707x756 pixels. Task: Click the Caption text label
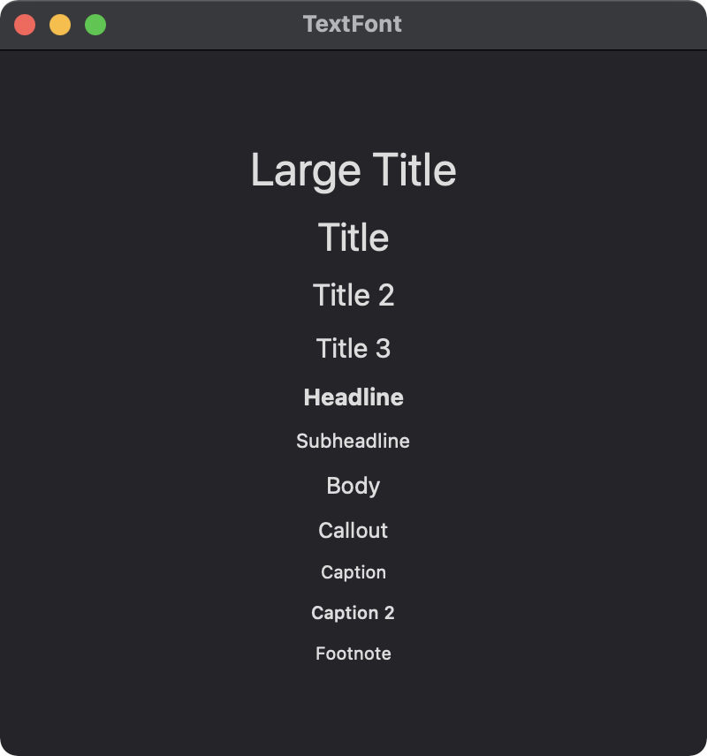353,572
